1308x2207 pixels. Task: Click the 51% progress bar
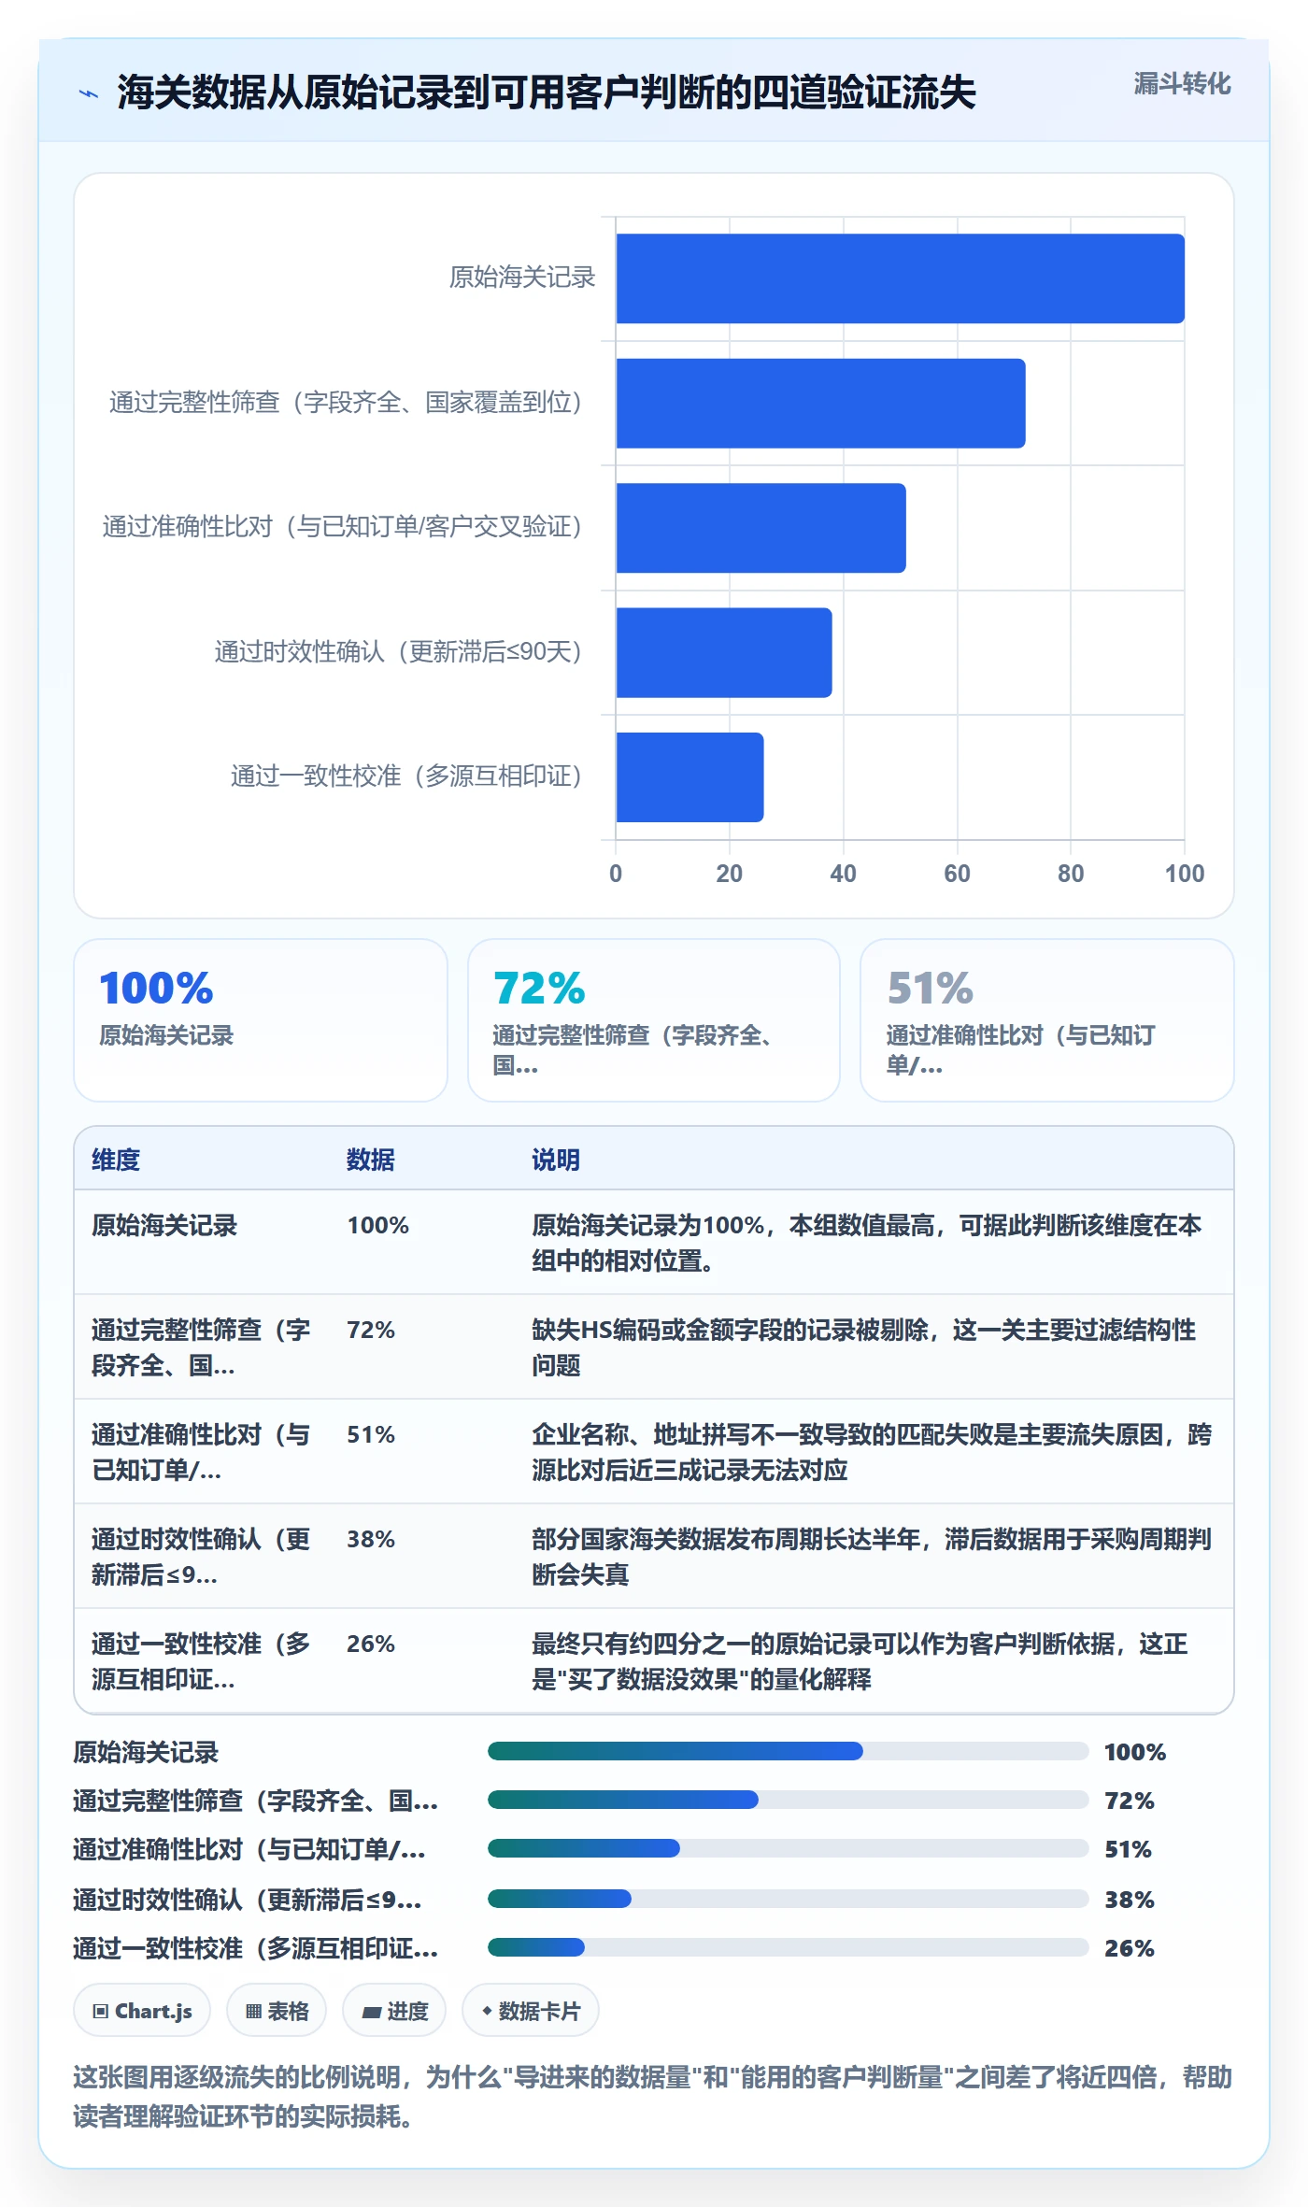(x=789, y=1848)
